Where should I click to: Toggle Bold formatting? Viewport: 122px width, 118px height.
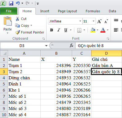pos(51,30)
